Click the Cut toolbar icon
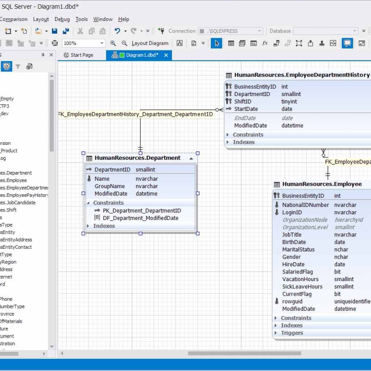This screenshot has width=371, height=371. pyautogui.click(x=80, y=31)
